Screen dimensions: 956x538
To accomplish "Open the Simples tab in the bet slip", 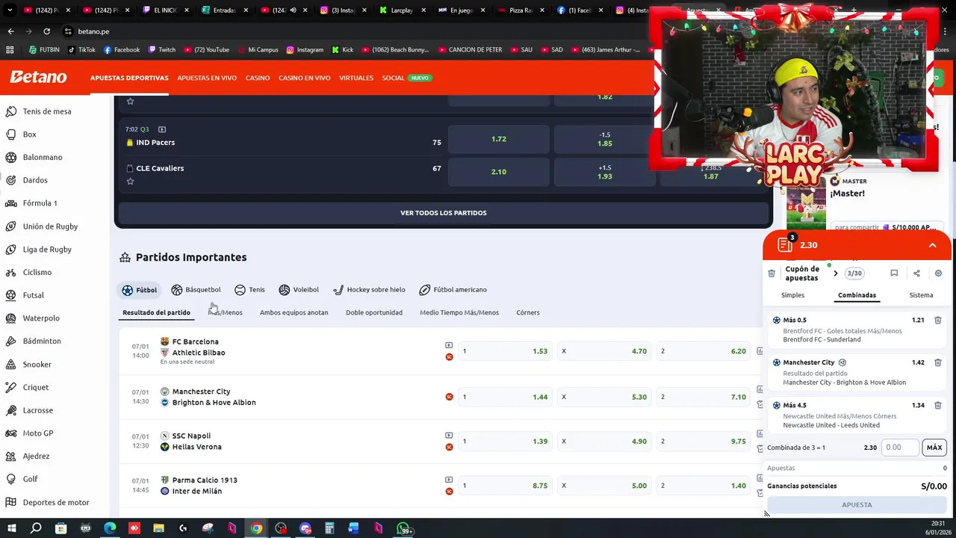I will click(x=792, y=295).
